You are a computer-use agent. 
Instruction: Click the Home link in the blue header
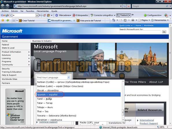(x=138, y=25)
